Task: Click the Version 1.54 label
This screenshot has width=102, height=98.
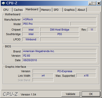Action: (x=28, y=94)
